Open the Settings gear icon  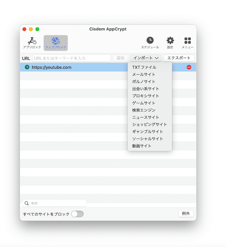click(170, 40)
